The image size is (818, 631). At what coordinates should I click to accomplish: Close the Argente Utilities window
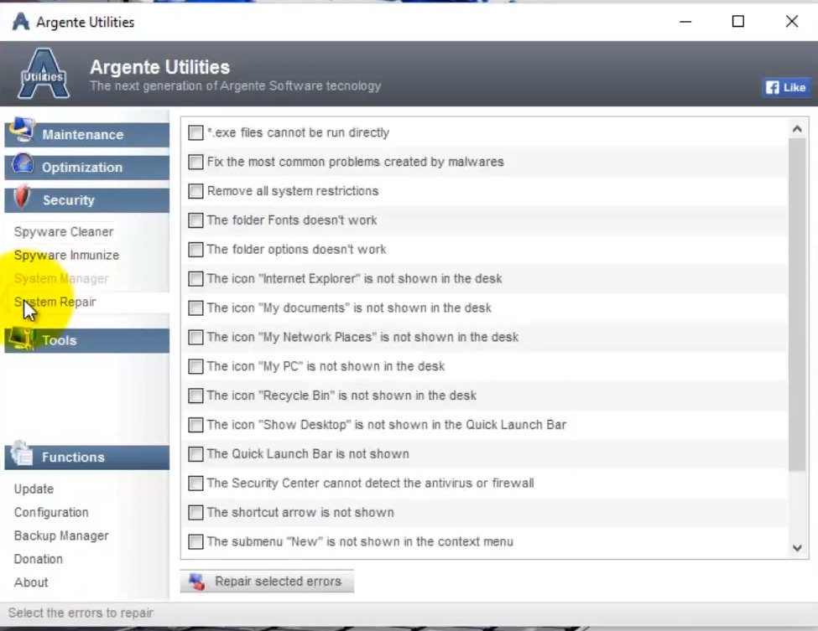coord(791,21)
